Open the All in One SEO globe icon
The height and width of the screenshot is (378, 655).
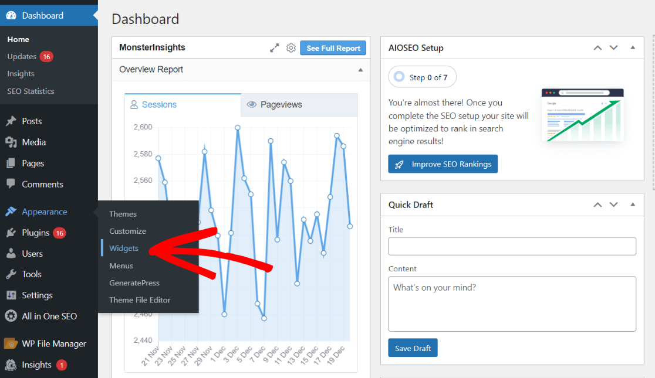tap(12, 316)
